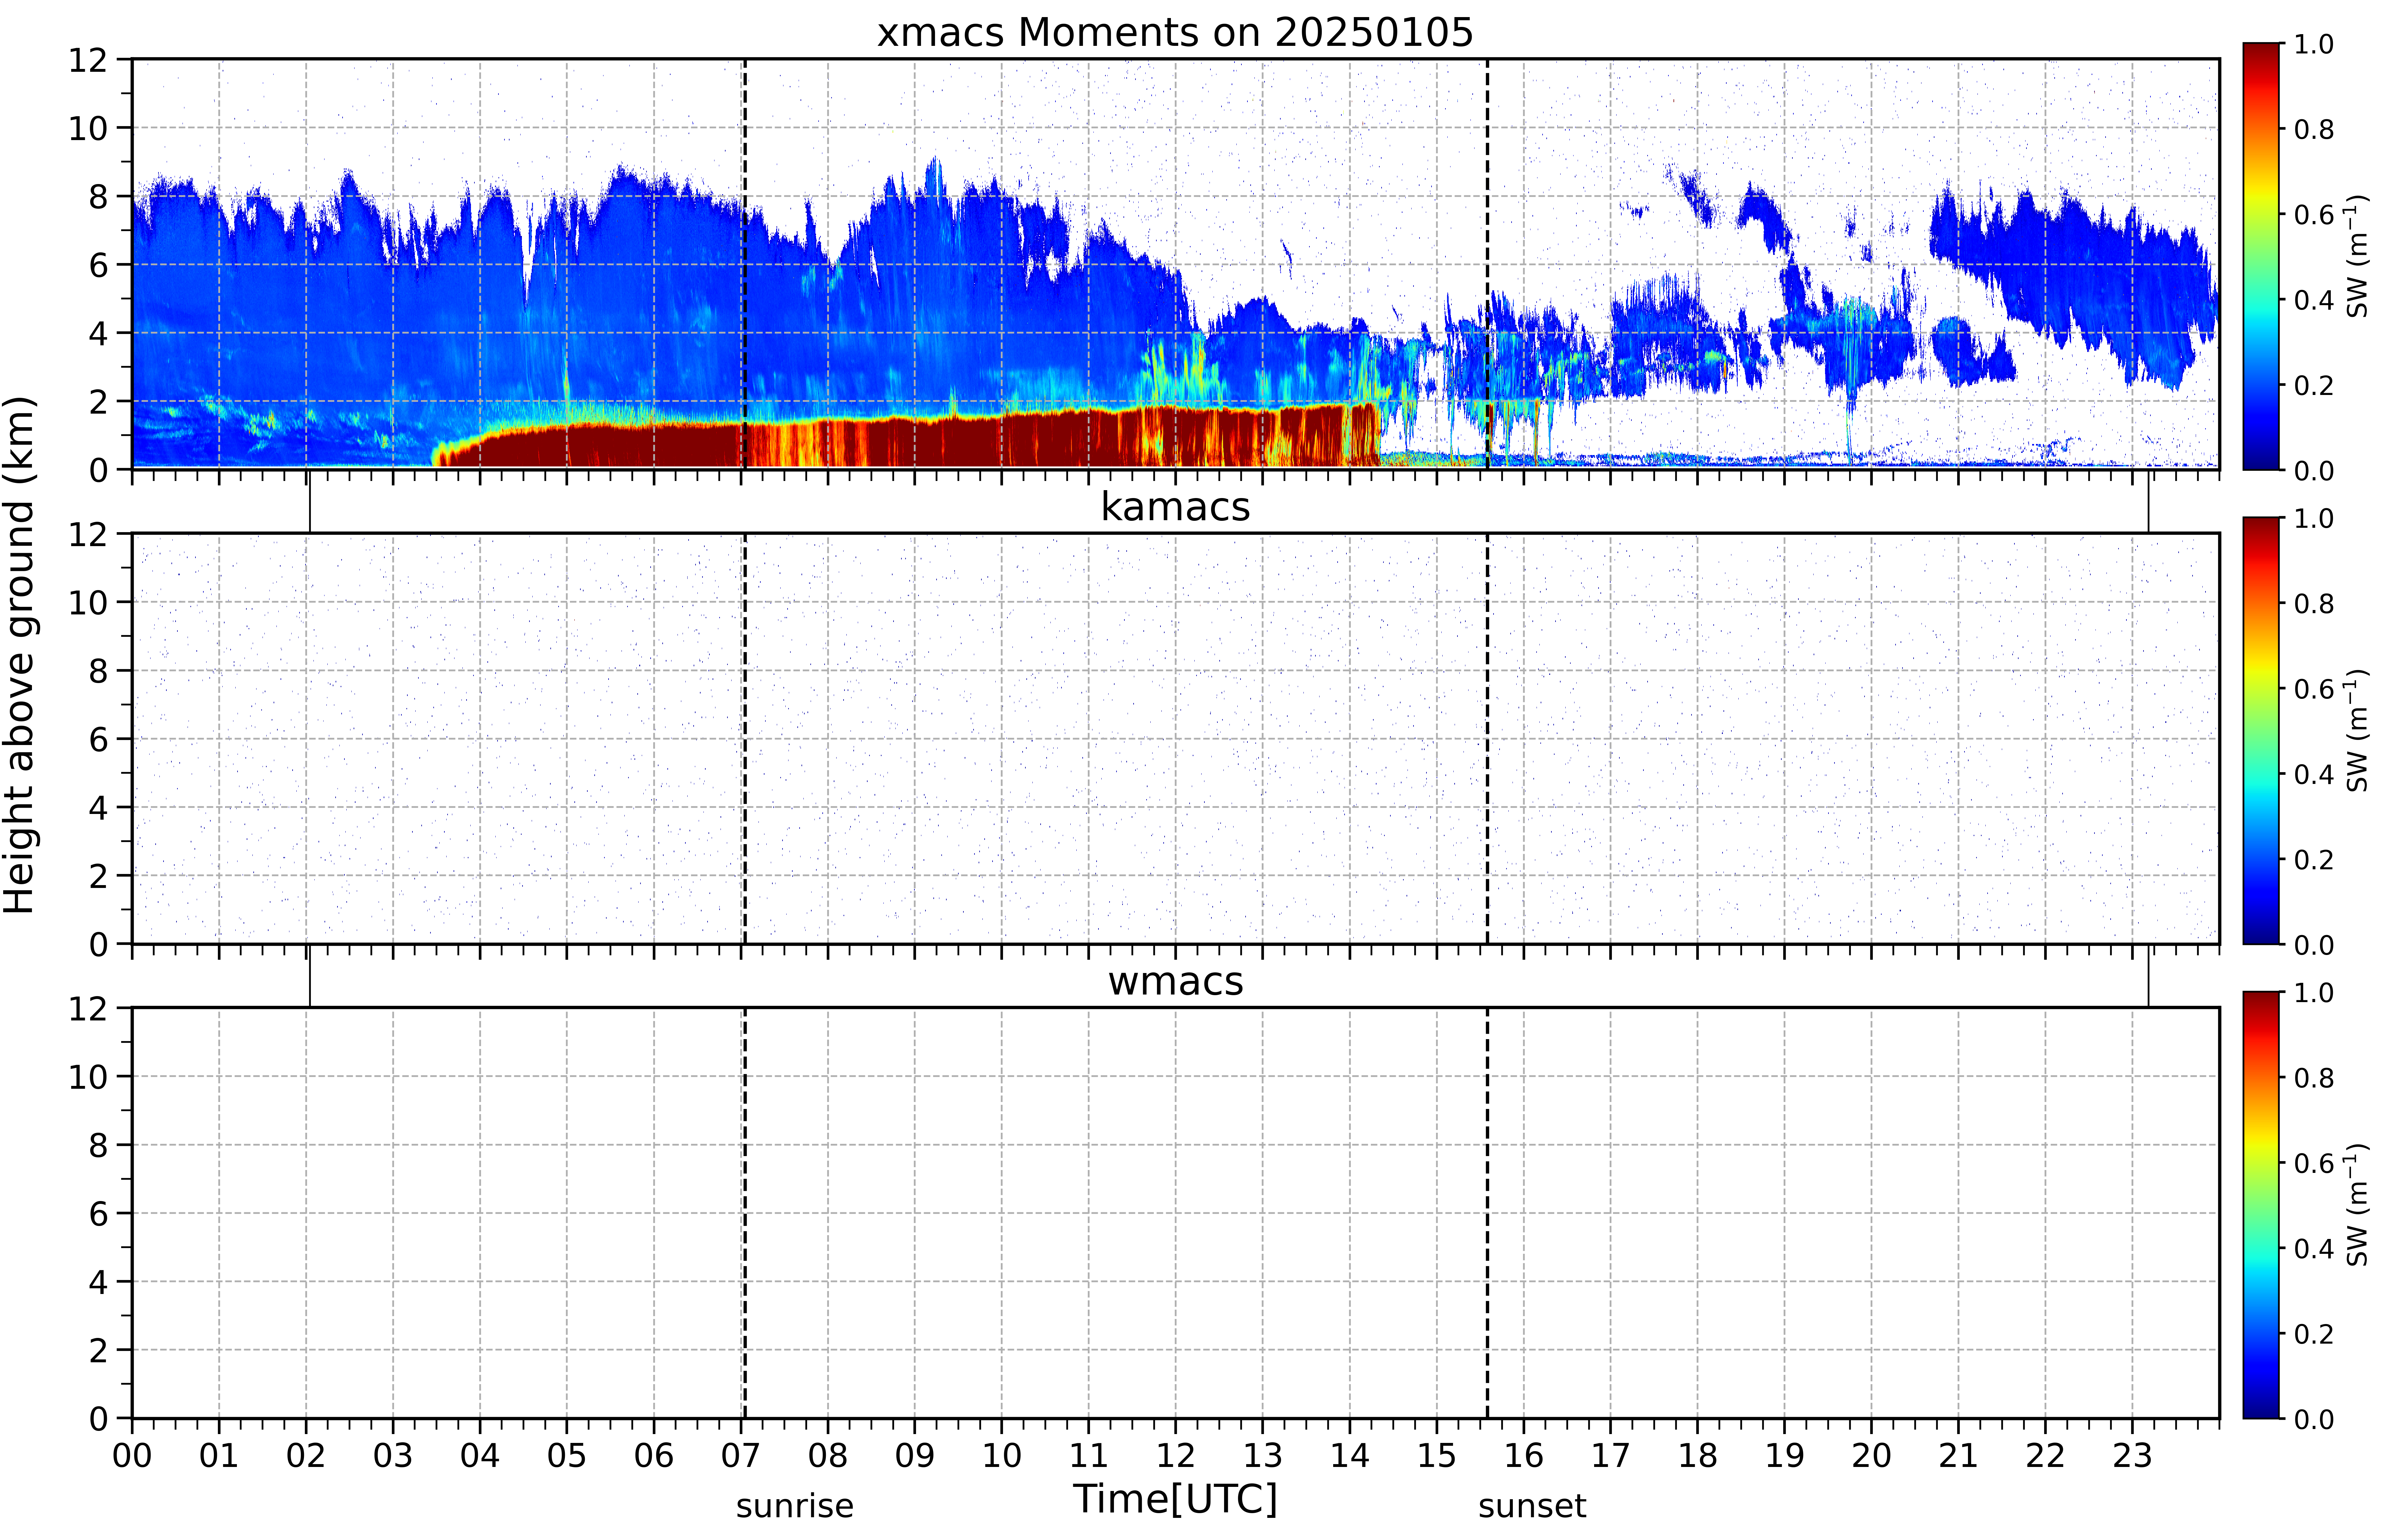Click the 'sunset' label
The image size is (2388, 1540).
tap(1532, 1506)
